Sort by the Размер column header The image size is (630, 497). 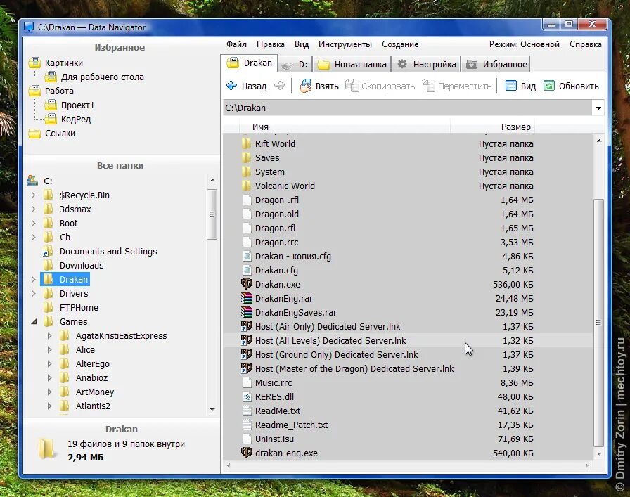pyautogui.click(x=492, y=127)
